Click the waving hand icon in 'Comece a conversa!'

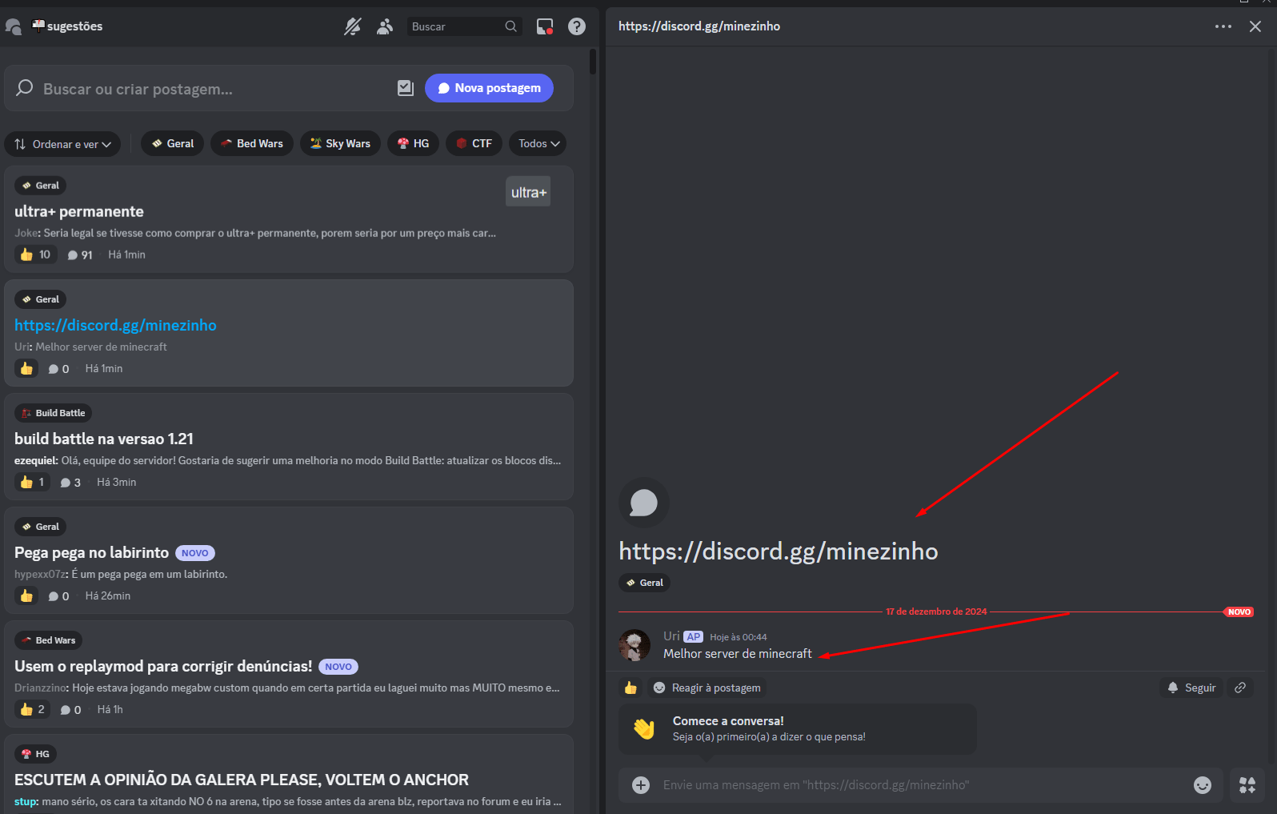point(644,728)
